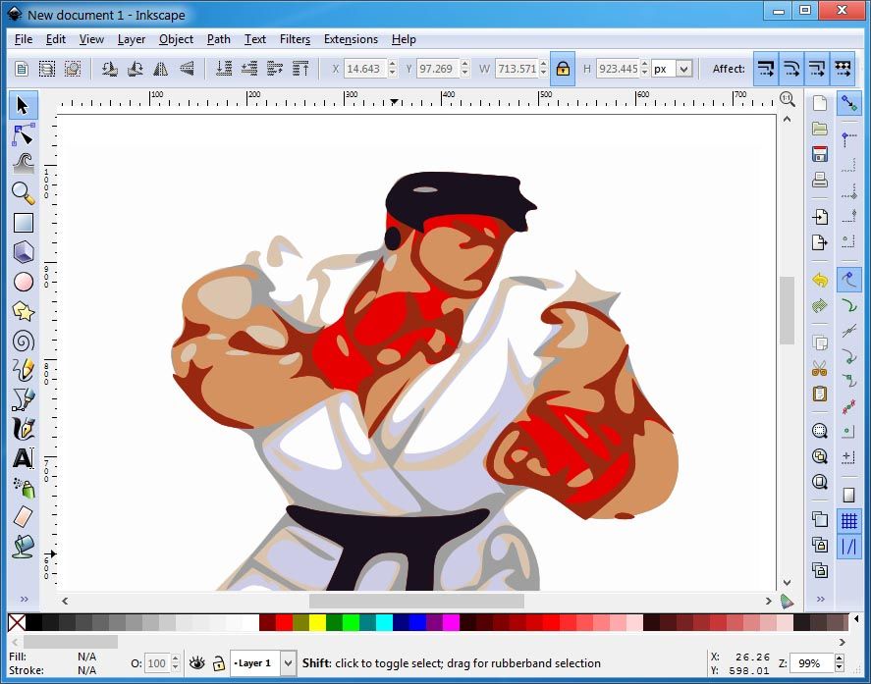Select the Pencil freehand tool
871x684 pixels.
(x=23, y=370)
